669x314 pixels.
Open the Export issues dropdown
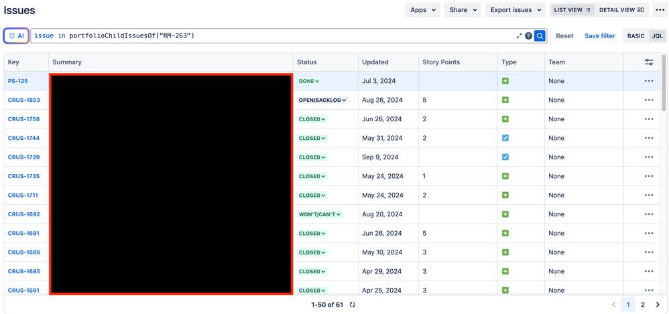[x=515, y=10]
